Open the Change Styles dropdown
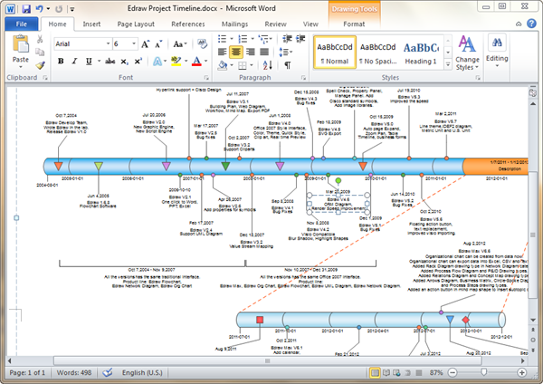Screen dimensions: 543x384 click(x=468, y=54)
